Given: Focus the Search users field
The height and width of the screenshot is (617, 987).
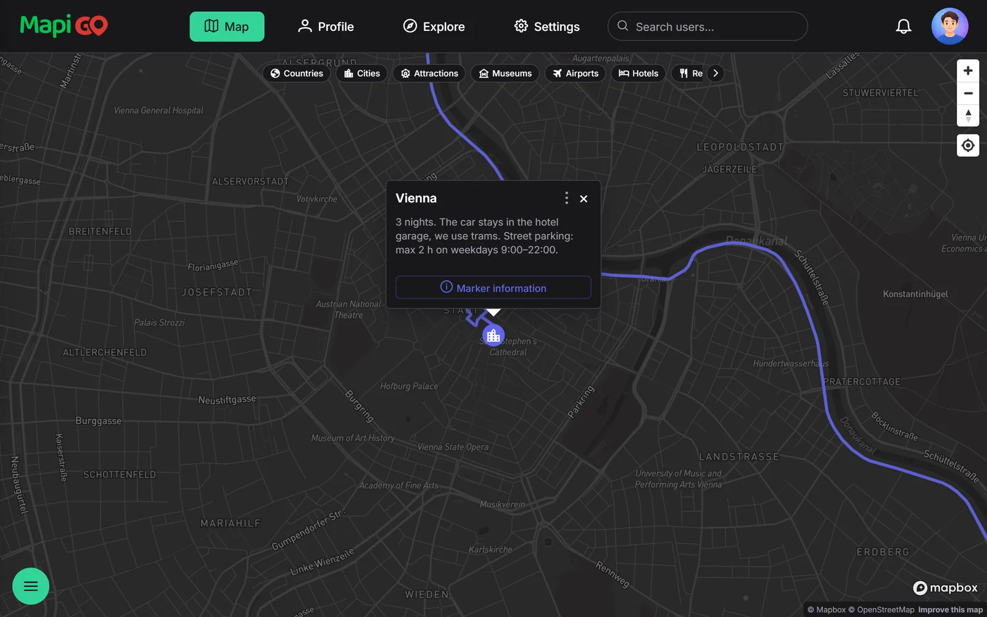Looking at the screenshot, I should click(x=708, y=27).
